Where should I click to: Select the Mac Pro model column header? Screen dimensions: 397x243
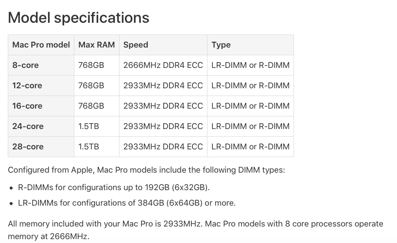click(x=41, y=45)
